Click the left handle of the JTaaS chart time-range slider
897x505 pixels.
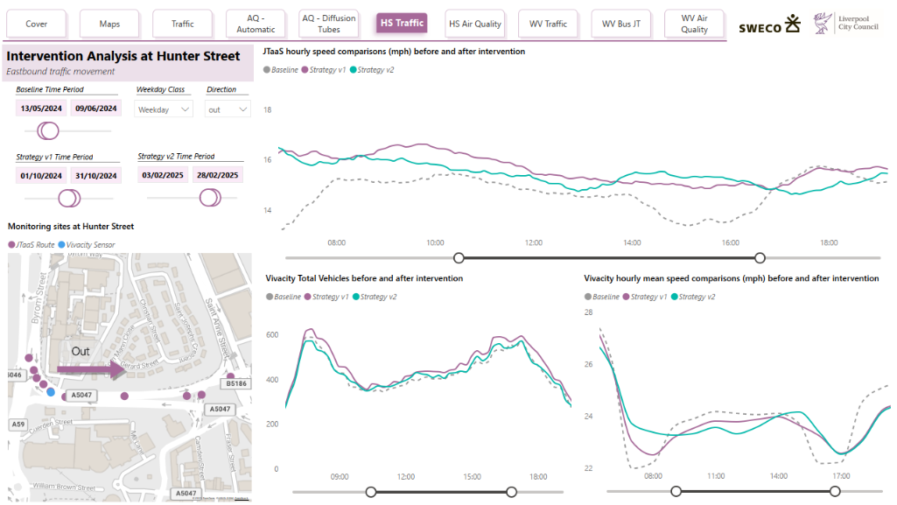(459, 257)
